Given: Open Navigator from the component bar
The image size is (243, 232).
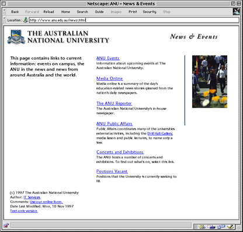Looking at the screenshot, I should pyautogui.click(x=202, y=227).
